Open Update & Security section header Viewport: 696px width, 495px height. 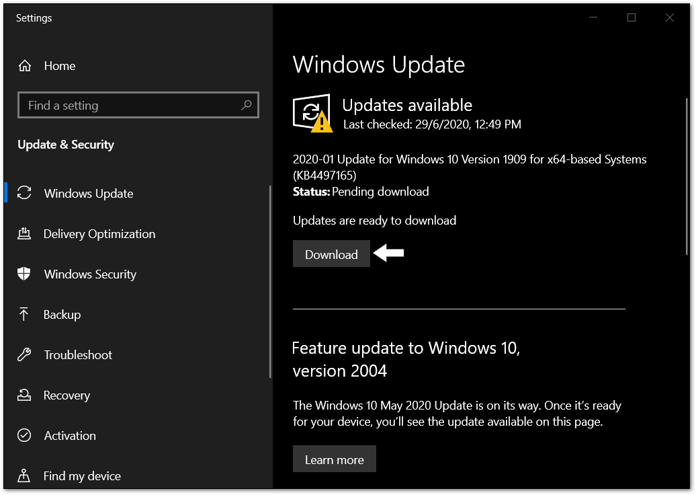click(66, 144)
